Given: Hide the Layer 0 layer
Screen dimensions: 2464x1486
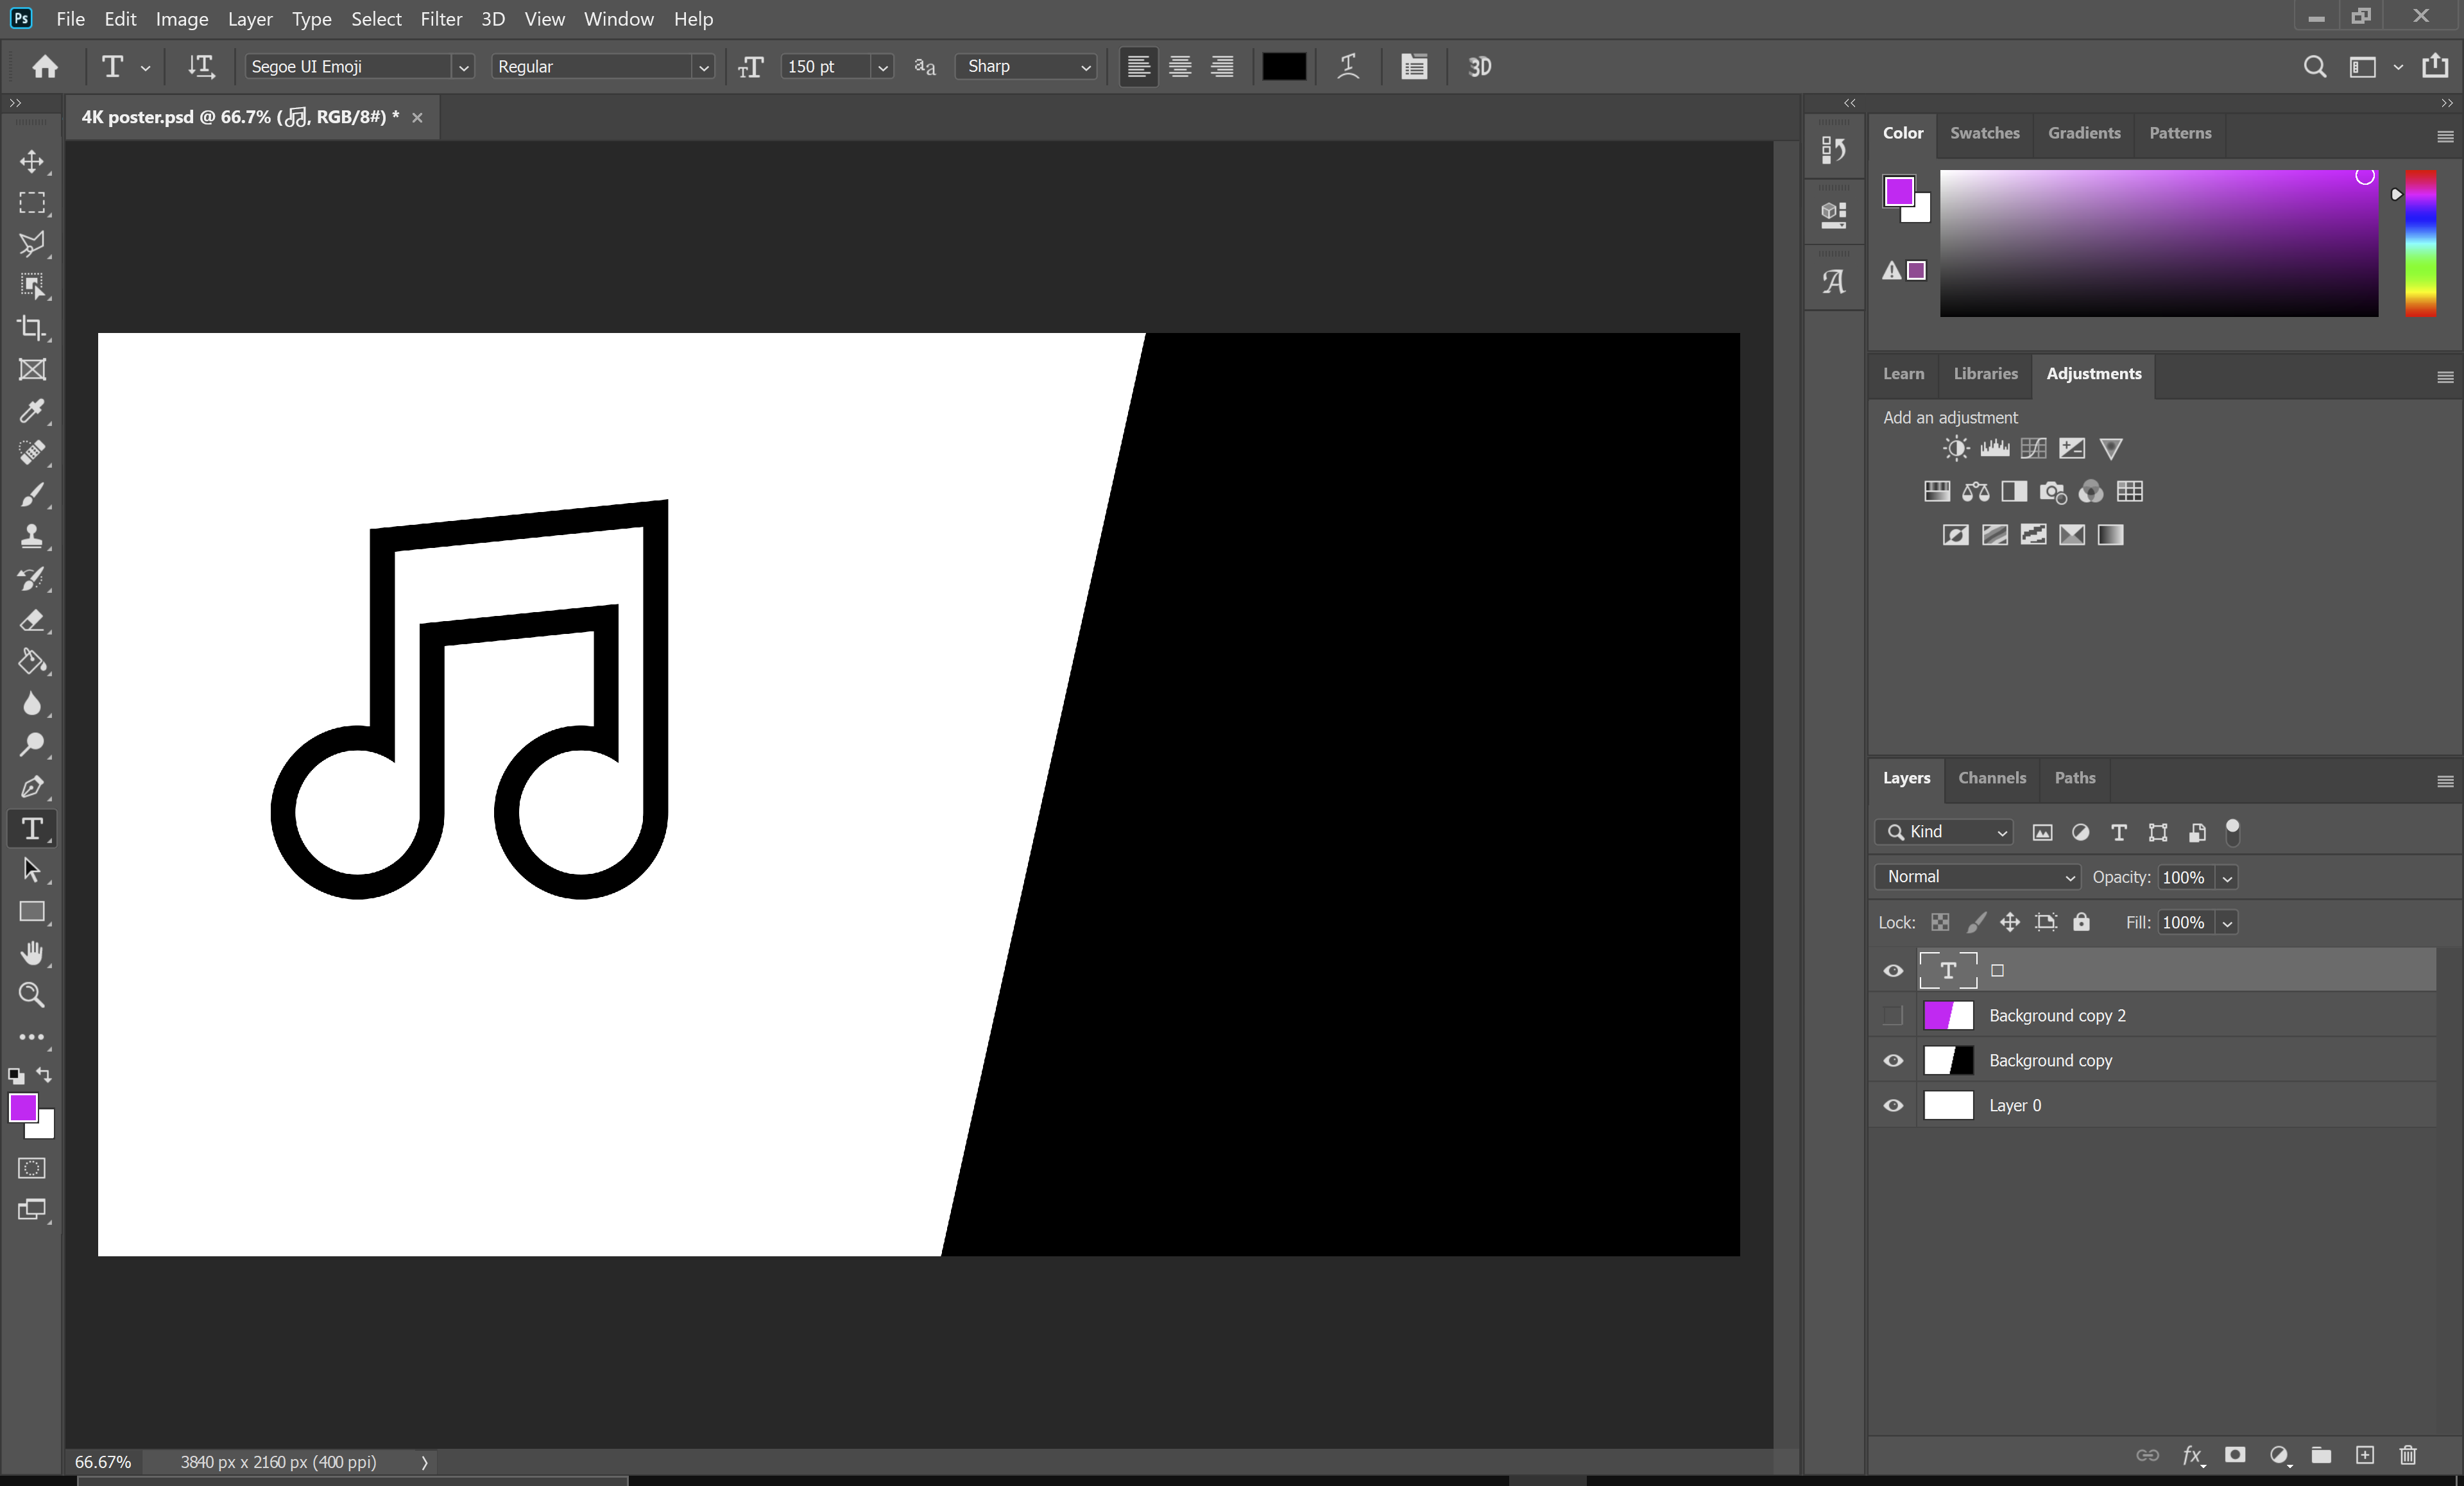Looking at the screenshot, I should pos(1893,1106).
